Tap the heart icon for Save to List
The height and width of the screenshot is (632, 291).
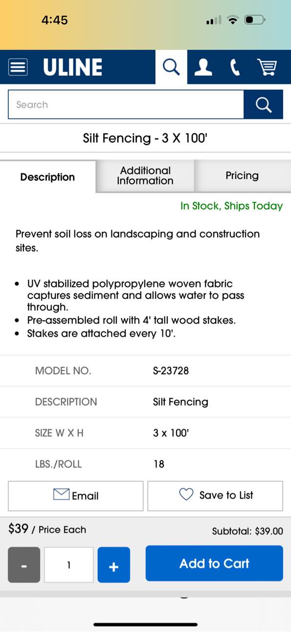pos(186,495)
